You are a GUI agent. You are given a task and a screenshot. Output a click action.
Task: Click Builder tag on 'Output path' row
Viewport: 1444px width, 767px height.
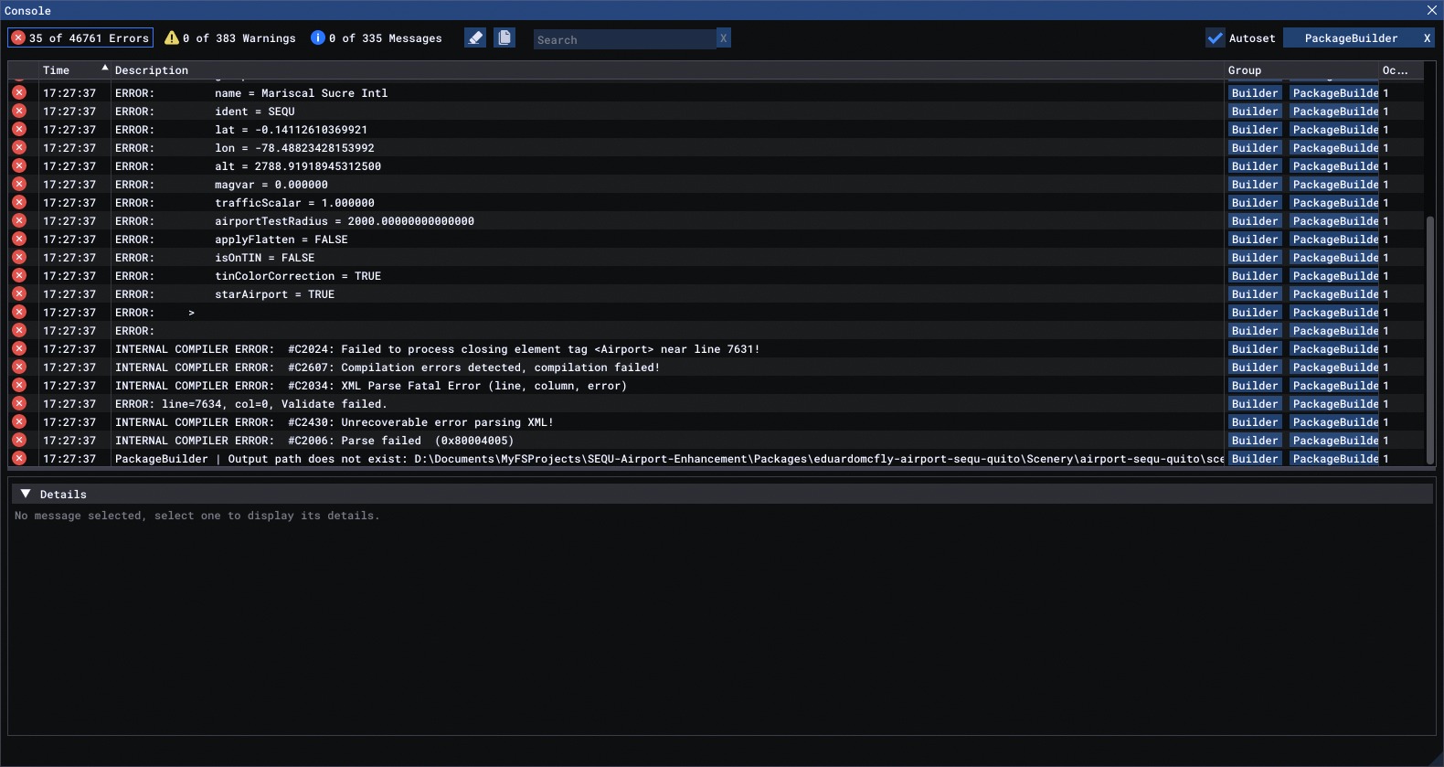click(x=1255, y=459)
